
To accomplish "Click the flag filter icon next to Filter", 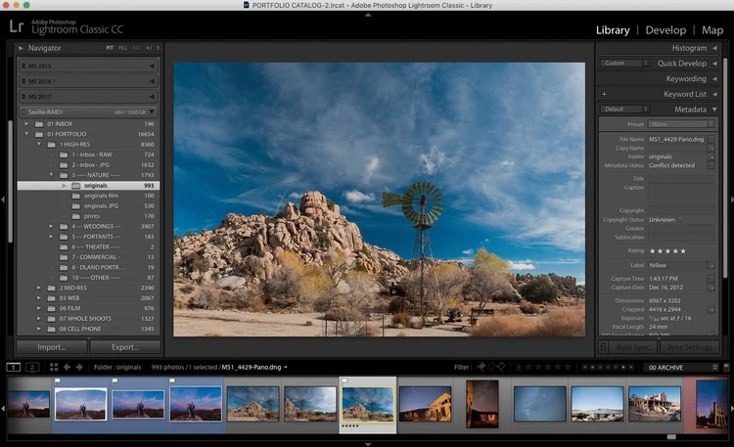I will (x=481, y=367).
